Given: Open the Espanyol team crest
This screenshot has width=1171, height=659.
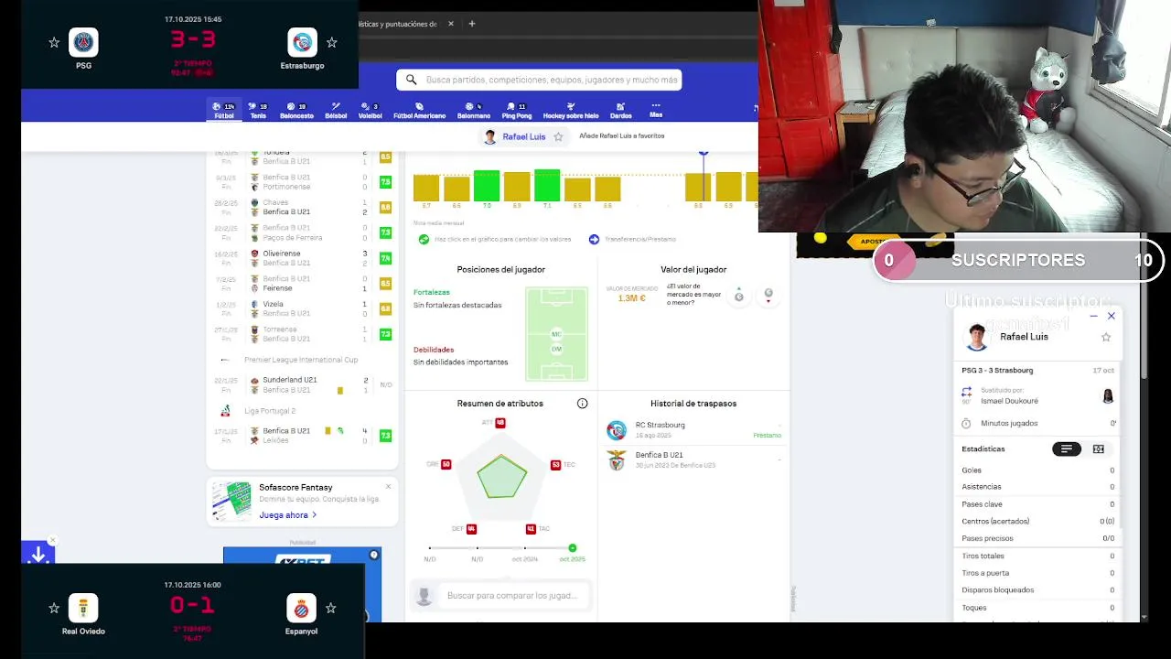Looking at the screenshot, I should point(301,608).
